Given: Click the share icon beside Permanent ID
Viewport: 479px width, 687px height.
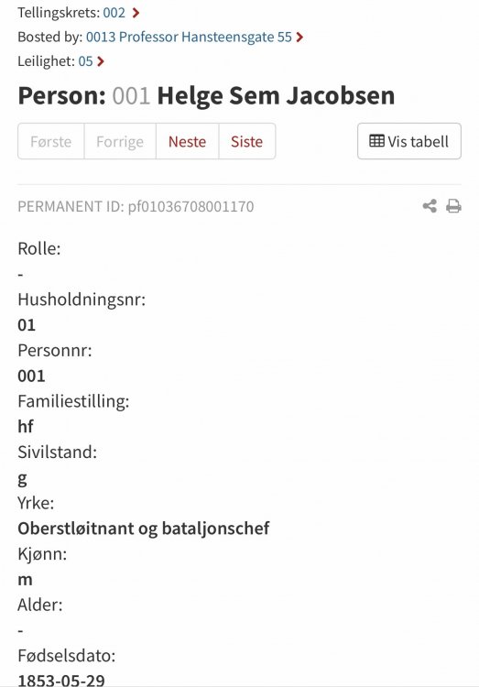Looking at the screenshot, I should [x=430, y=206].
